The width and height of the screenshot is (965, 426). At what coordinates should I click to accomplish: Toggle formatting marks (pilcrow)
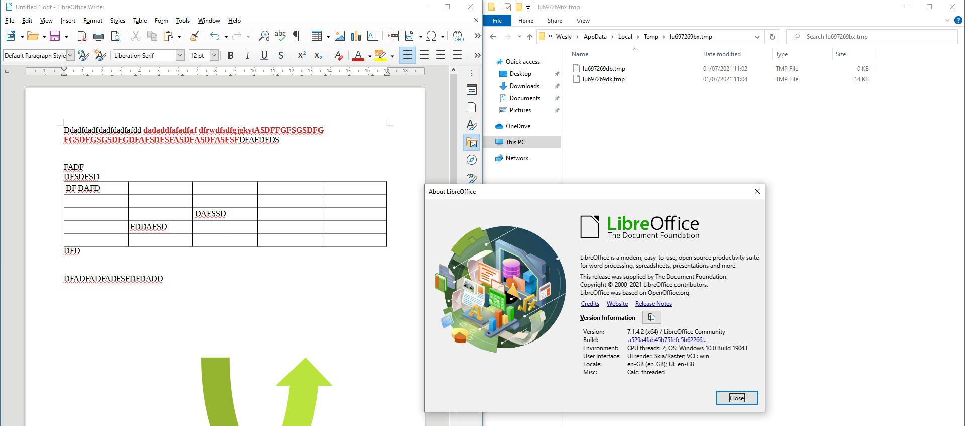(297, 36)
